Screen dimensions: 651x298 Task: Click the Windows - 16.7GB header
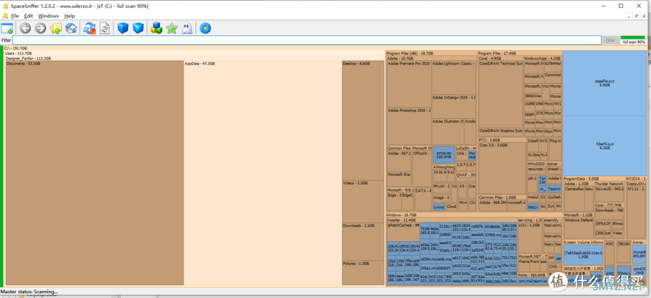click(x=474, y=215)
